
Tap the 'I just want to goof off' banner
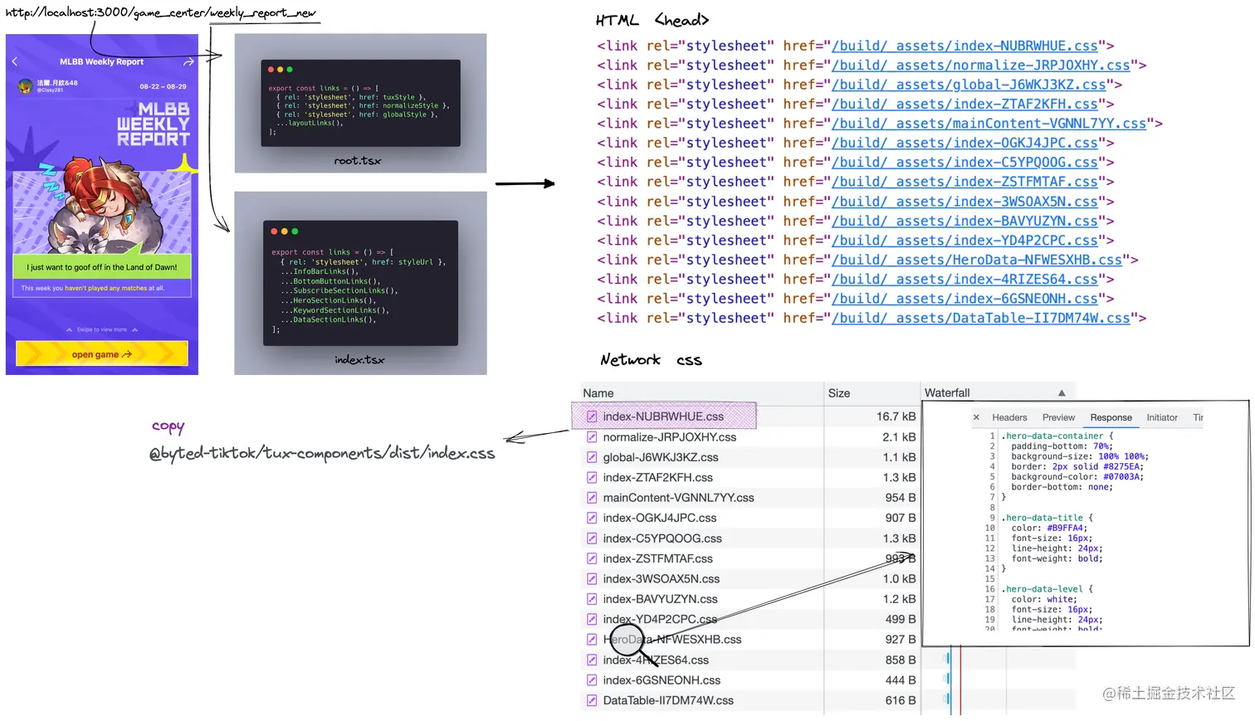[102, 267]
